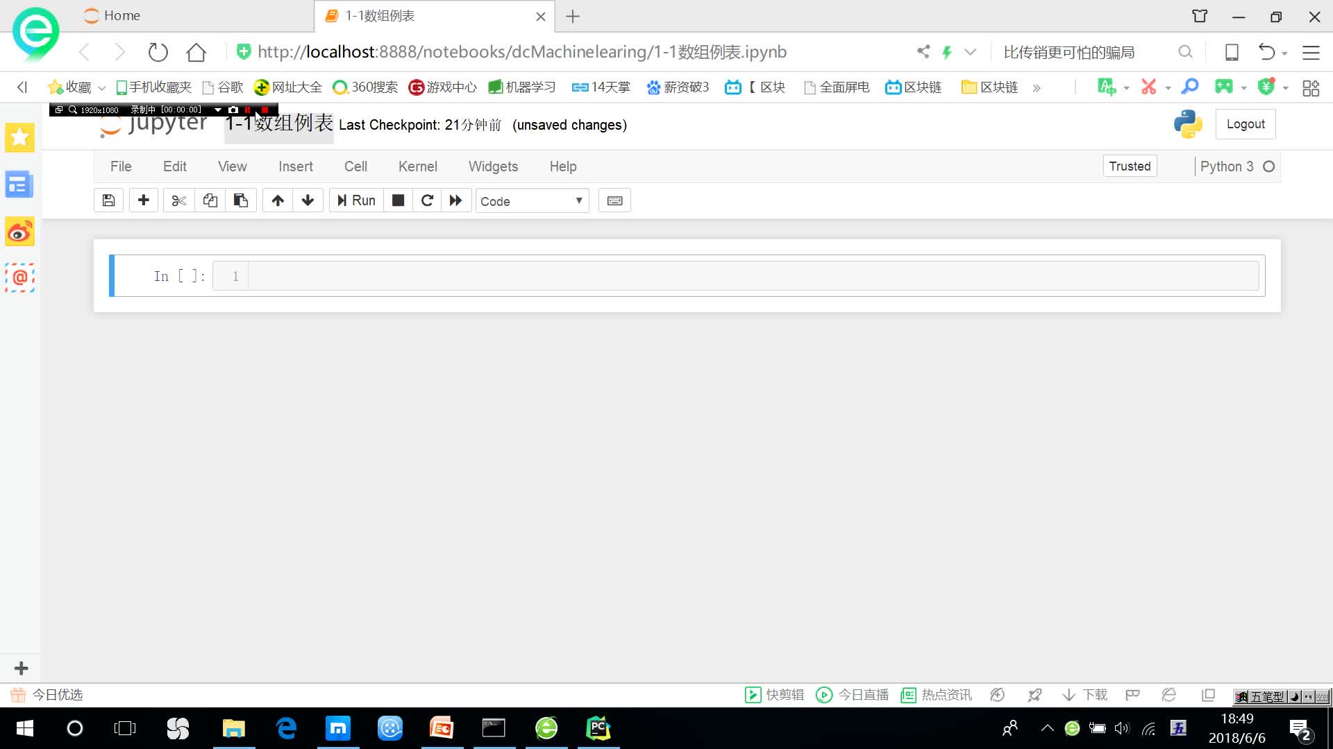Click the Run cell button
The image size is (1333, 749).
356,200
